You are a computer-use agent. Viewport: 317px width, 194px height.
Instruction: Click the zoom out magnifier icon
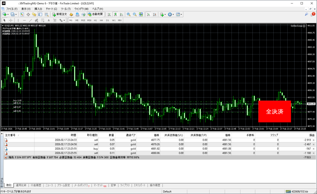coord(135,14)
